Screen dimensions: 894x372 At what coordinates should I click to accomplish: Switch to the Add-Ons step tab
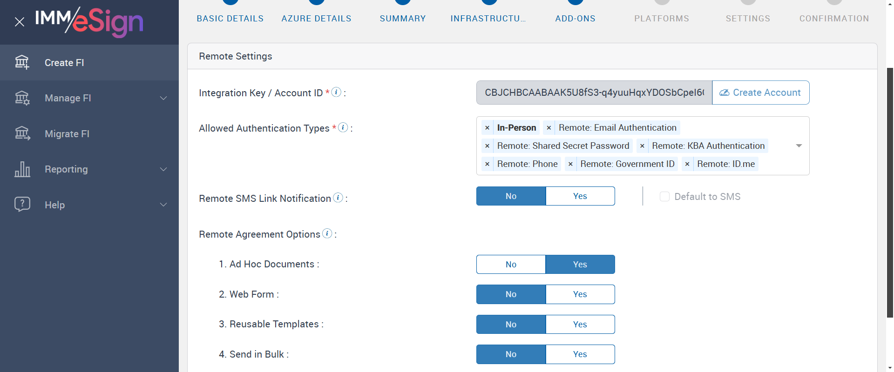575,19
